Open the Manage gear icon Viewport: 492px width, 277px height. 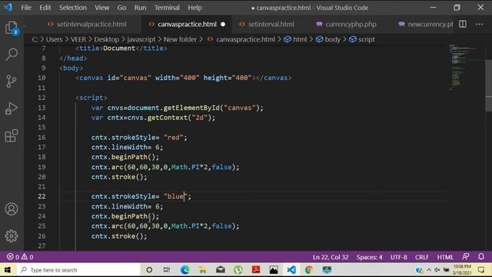[12, 236]
